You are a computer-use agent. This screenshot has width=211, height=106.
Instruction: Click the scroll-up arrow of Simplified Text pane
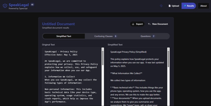(x=168, y=49)
